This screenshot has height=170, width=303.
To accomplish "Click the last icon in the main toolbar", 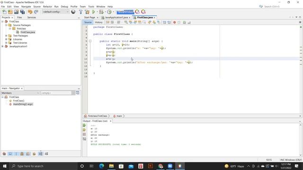I will 143,12.
